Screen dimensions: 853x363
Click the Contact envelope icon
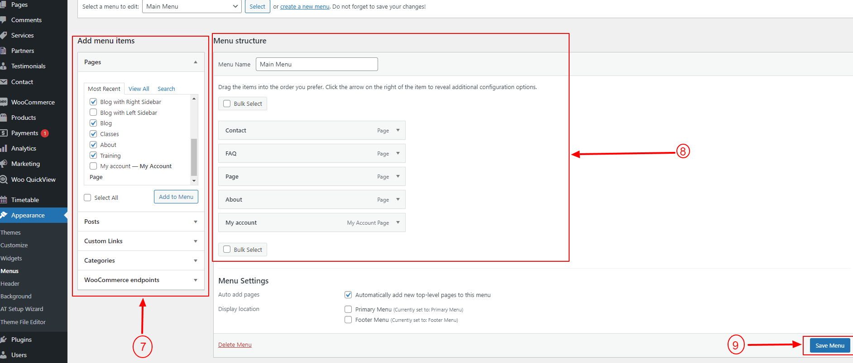pos(4,82)
